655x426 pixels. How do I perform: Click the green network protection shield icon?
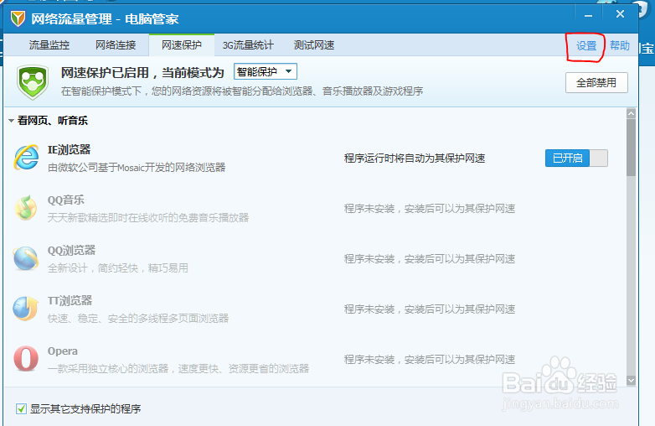coord(33,82)
